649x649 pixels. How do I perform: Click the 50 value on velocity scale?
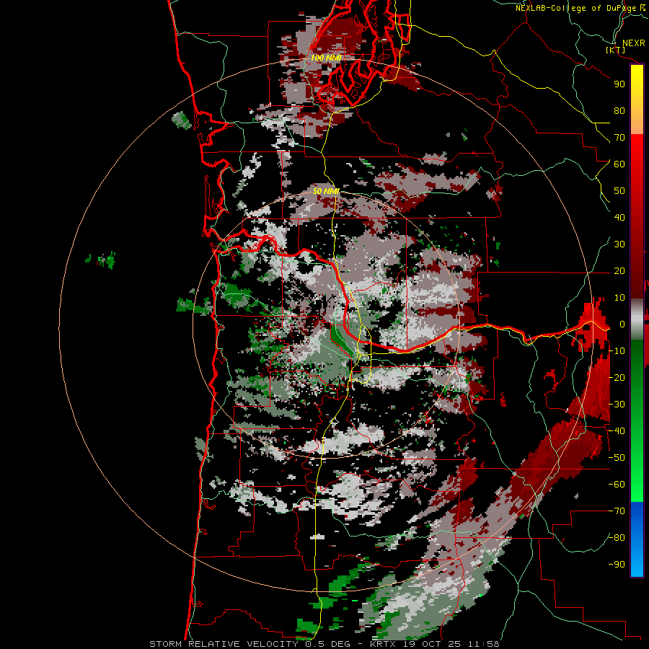(x=619, y=191)
